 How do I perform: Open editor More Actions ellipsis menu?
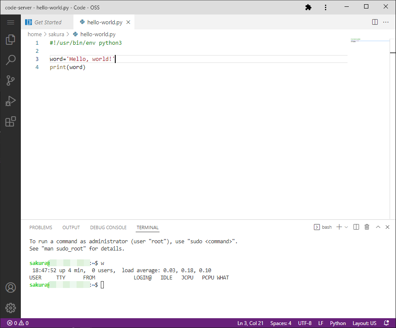(x=386, y=22)
